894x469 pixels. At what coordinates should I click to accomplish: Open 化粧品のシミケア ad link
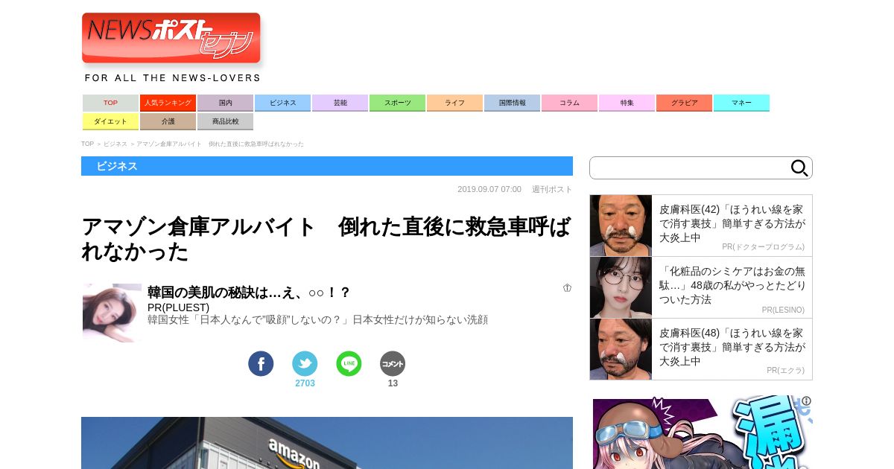pyautogui.click(x=732, y=285)
